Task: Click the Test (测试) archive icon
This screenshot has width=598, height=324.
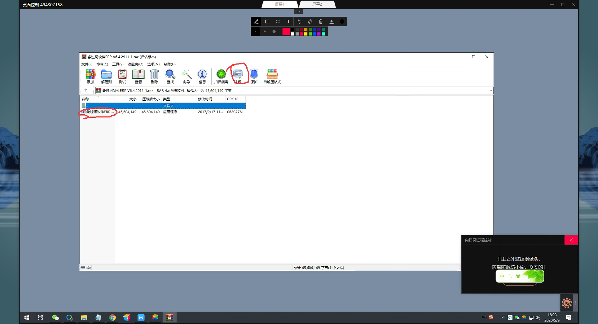Action: point(122,76)
